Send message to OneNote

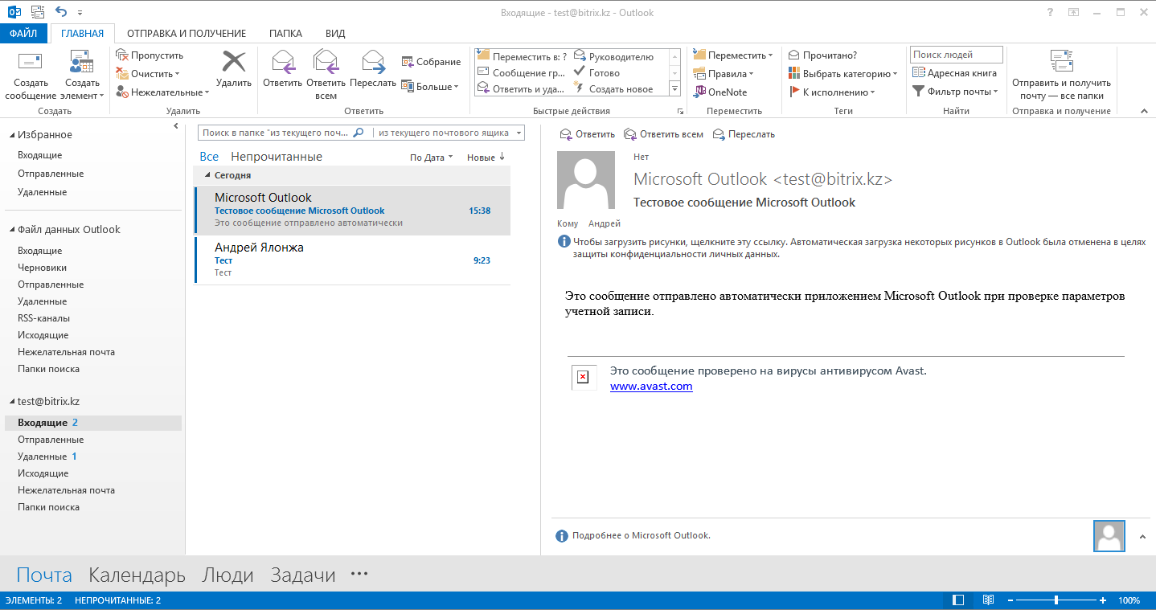click(x=720, y=92)
